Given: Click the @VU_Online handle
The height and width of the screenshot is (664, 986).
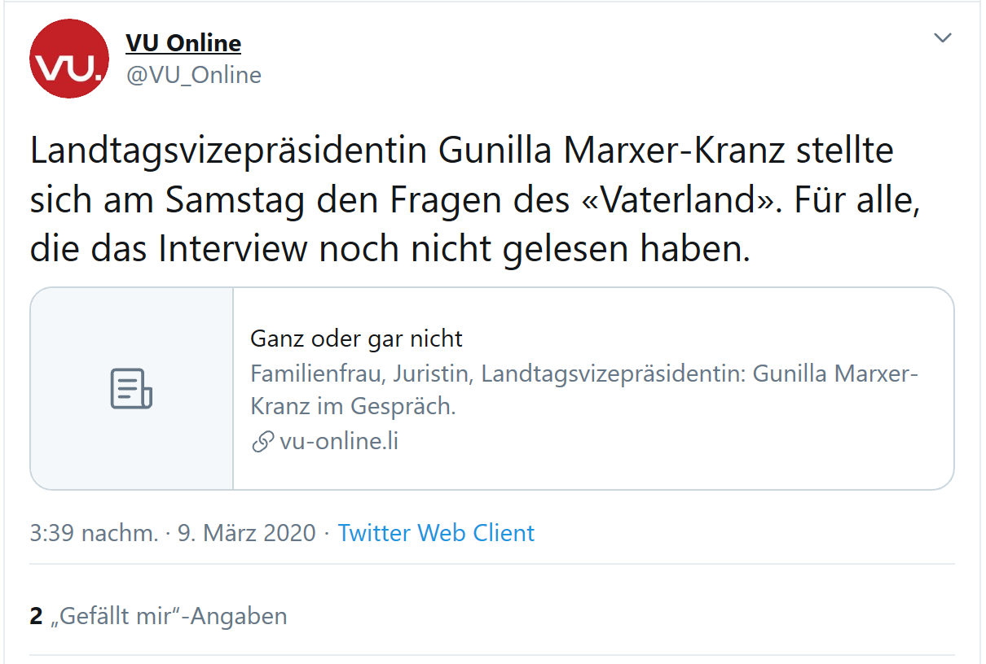Looking at the screenshot, I should (x=193, y=75).
